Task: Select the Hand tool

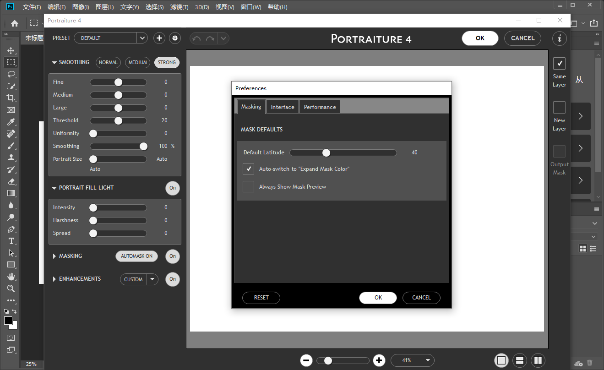Action: coord(11,277)
